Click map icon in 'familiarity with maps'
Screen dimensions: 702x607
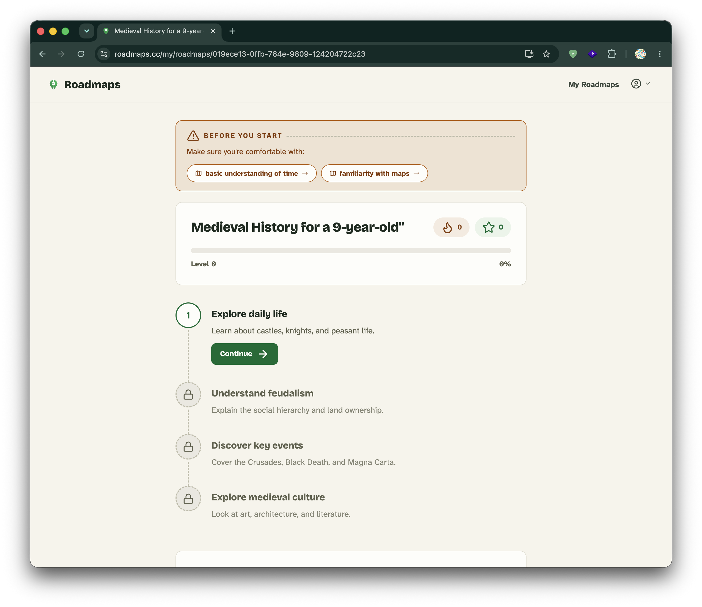tap(333, 173)
